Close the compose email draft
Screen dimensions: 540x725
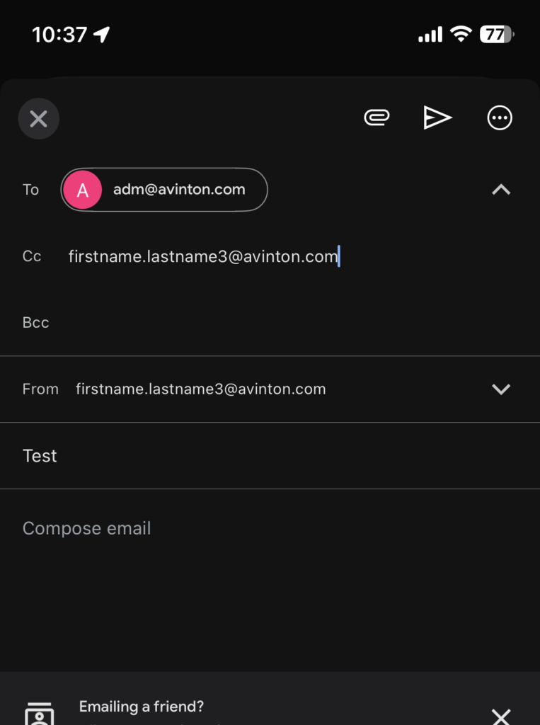(x=38, y=119)
